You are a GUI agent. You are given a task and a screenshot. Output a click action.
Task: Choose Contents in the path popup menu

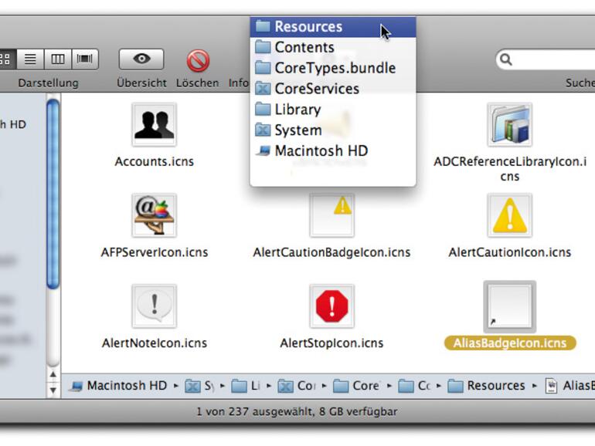tap(333, 47)
